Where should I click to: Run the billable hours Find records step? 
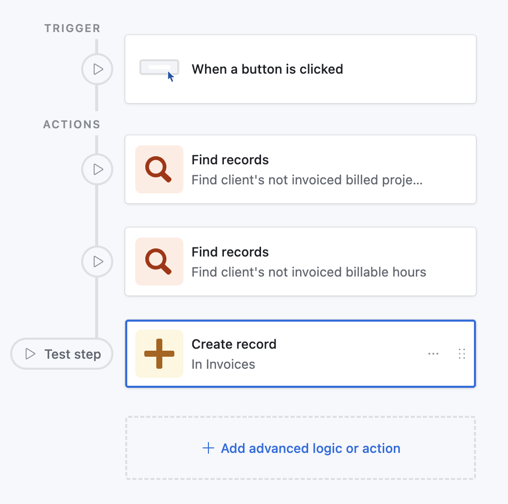(x=97, y=262)
